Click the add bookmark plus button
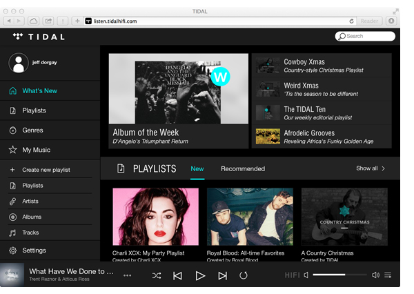414x294 pixels. click(77, 21)
